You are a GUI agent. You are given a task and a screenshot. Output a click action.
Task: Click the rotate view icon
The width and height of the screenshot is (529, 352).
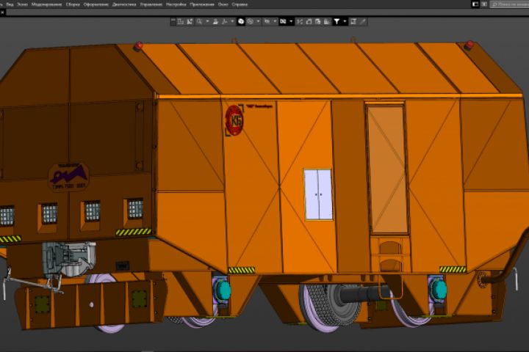[x=224, y=21]
